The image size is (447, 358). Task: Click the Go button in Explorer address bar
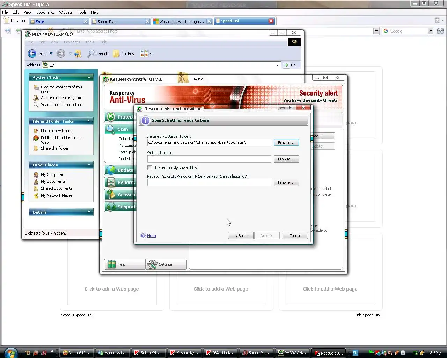coord(290,65)
